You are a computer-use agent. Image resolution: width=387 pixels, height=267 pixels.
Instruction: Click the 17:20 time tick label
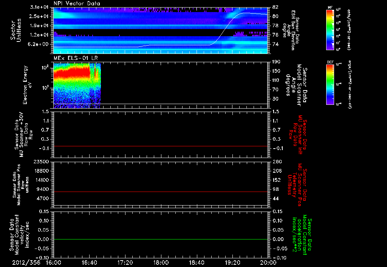125,262
